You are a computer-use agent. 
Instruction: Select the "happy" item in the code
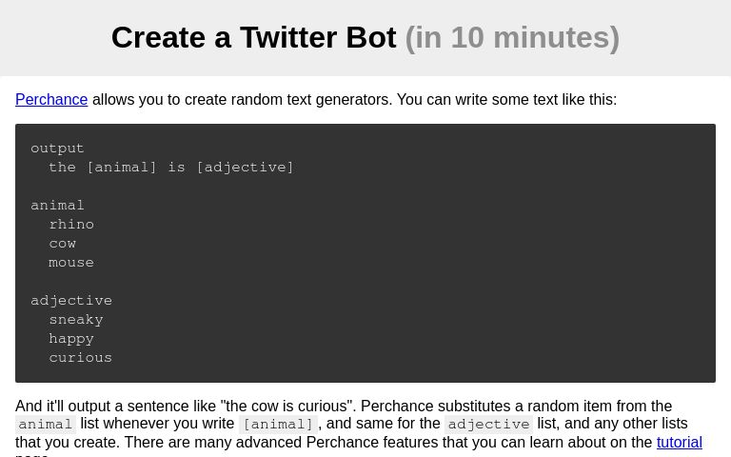pos(71,339)
